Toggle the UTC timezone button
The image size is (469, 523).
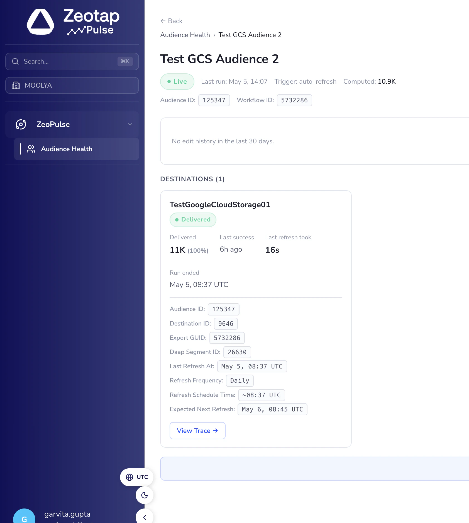[137, 477]
